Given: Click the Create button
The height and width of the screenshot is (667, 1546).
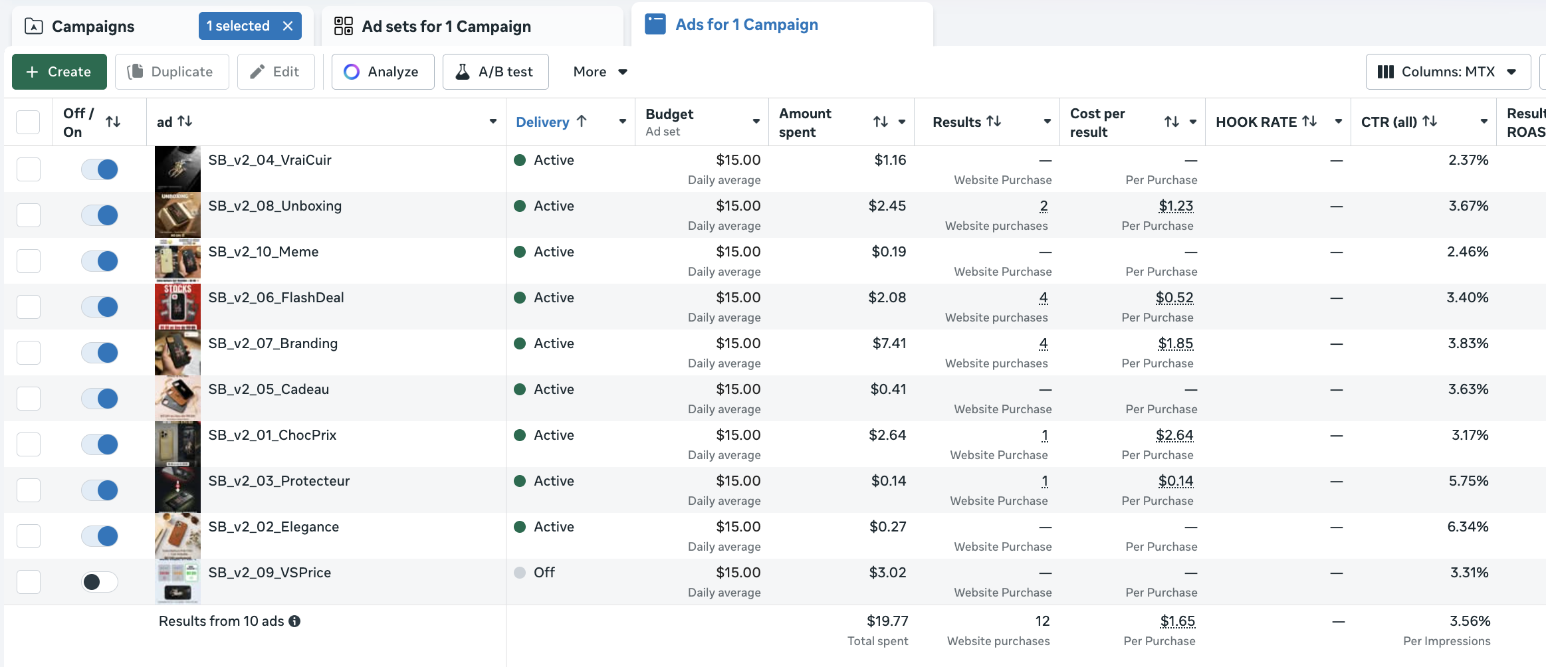Looking at the screenshot, I should point(59,72).
